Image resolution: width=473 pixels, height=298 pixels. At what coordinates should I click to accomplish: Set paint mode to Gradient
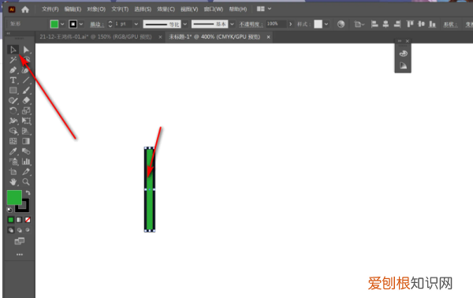pyautogui.click(x=19, y=220)
